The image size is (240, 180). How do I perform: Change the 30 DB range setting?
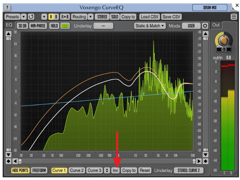point(22,26)
